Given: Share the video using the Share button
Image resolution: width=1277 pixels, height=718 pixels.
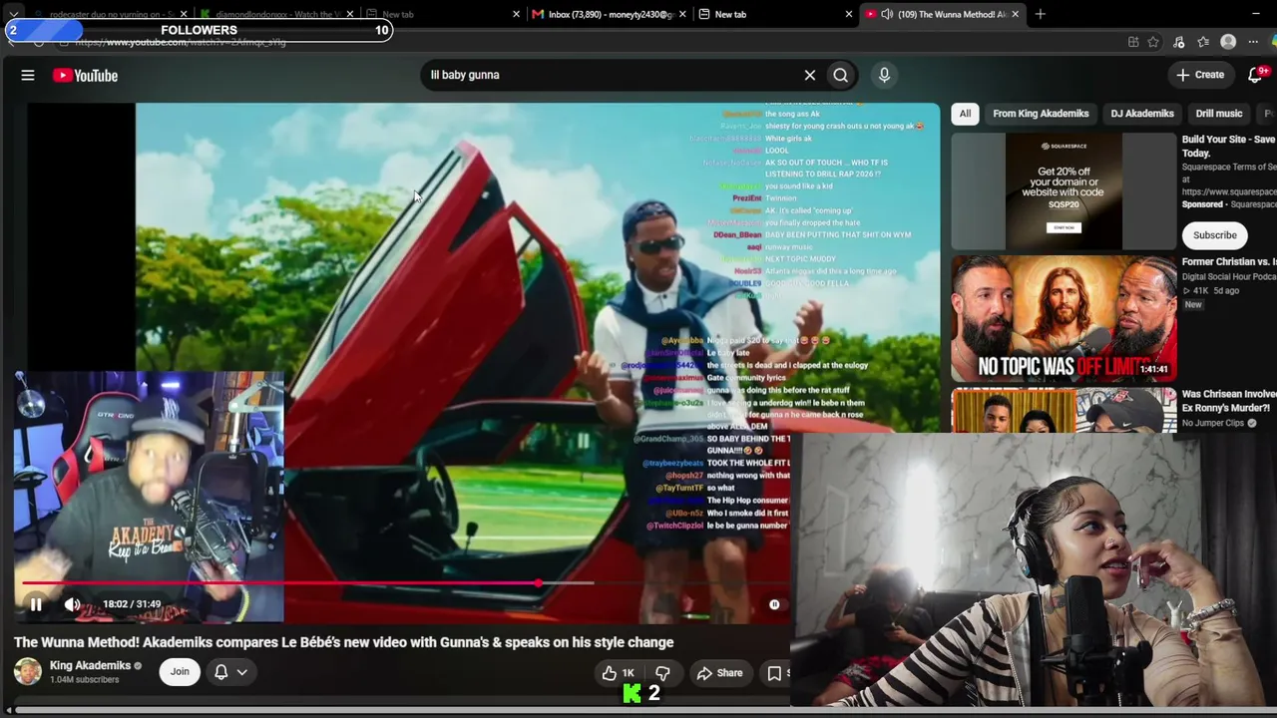Looking at the screenshot, I should pyautogui.click(x=720, y=673).
